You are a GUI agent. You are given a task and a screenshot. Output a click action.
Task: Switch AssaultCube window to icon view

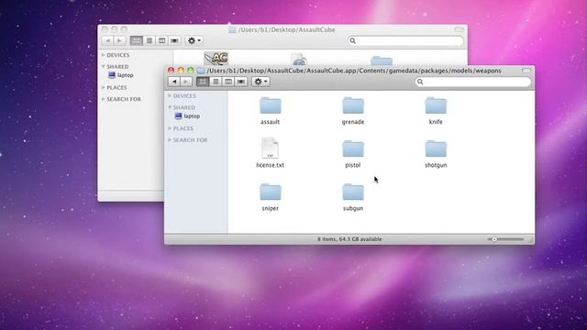[x=137, y=40]
